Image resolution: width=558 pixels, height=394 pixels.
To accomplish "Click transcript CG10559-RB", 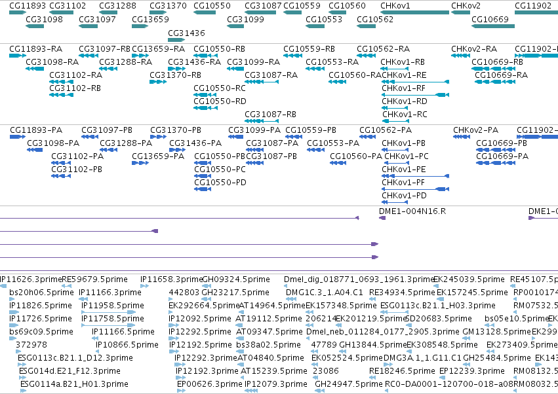I will (309, 48).
